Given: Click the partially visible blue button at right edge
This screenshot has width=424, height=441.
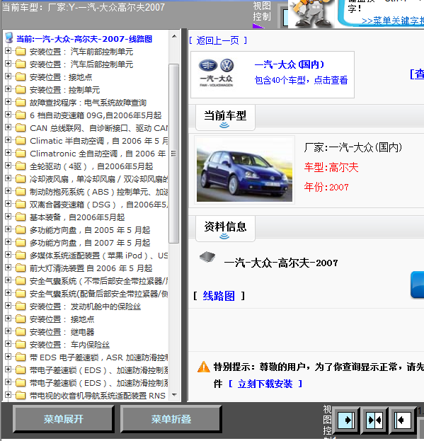Looking at the screenshot, I should click(x=417, y=285).
